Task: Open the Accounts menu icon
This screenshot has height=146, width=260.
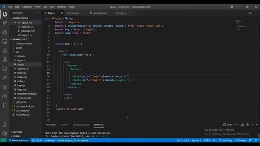Action: click(4, 125)
